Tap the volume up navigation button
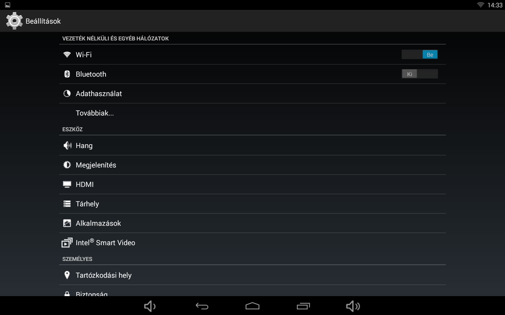Image resolution: width=505 pixels, height=315 pixels. click(x=353, y=306)
